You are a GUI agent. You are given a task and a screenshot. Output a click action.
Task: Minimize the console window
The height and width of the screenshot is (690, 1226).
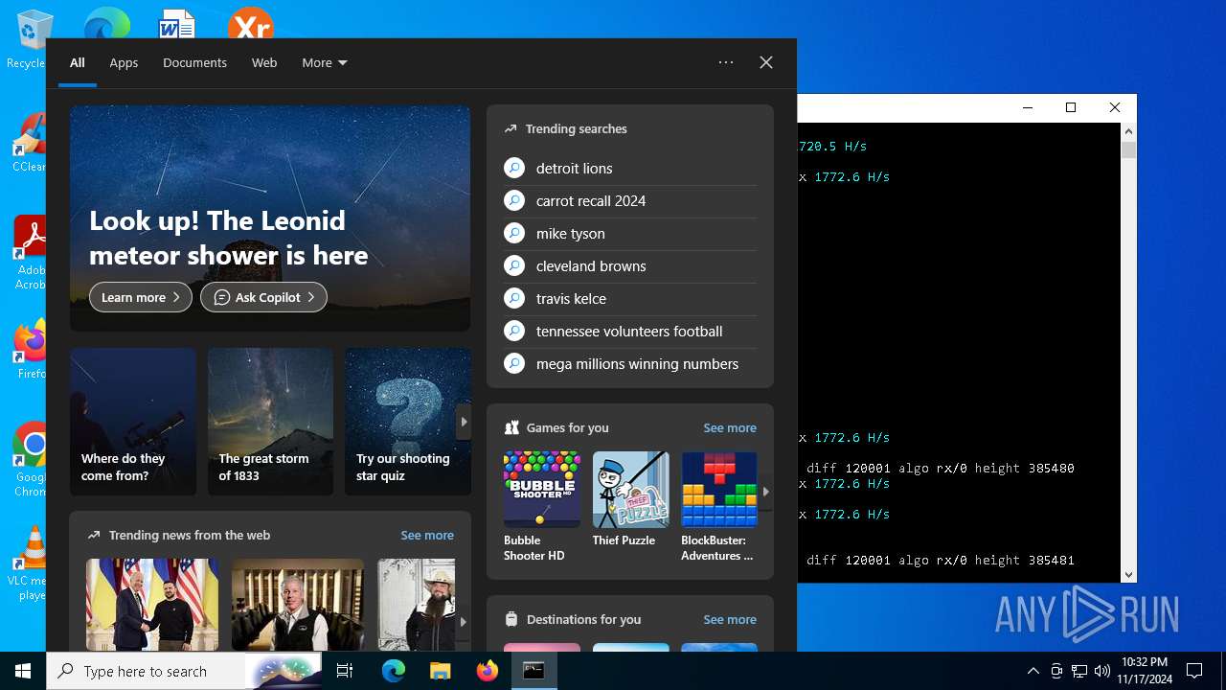[x=1027, y=107]
